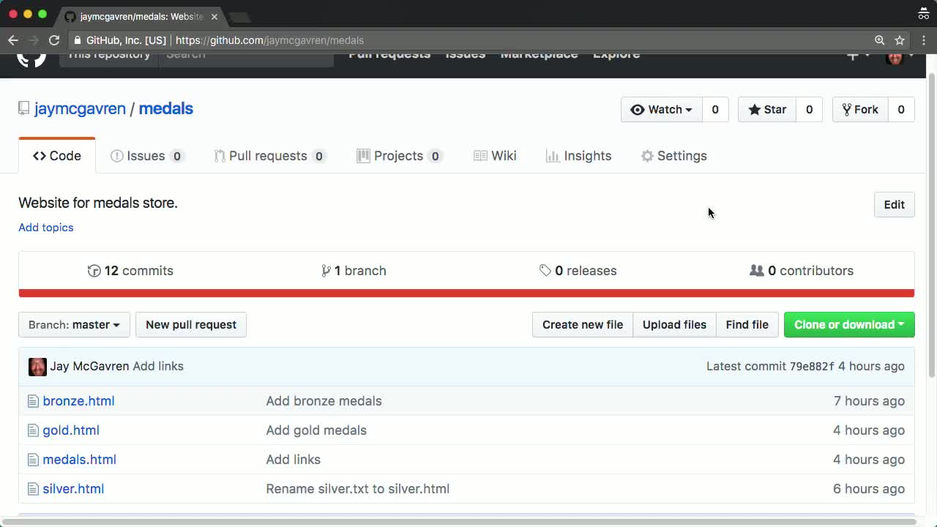Open the Branch: master dropdown
This screenshot has width=937, height=527.
(x=73, y=325)
